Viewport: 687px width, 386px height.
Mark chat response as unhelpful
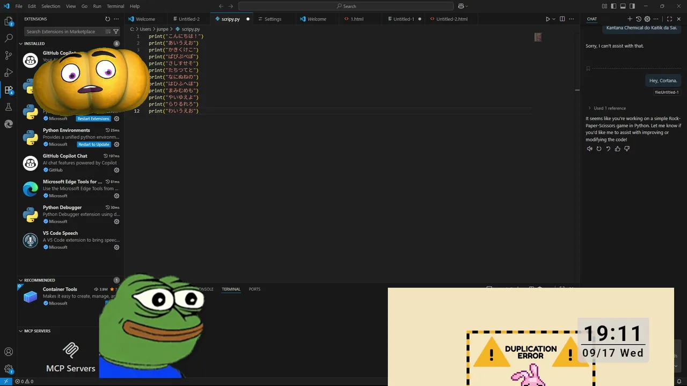point(627,149)
